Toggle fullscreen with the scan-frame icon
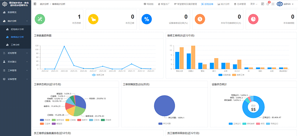Viewport: 298px width, 136px height. click(x=273, y=4)
